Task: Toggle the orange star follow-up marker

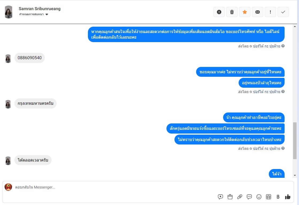Action: [x=245, y=12]
